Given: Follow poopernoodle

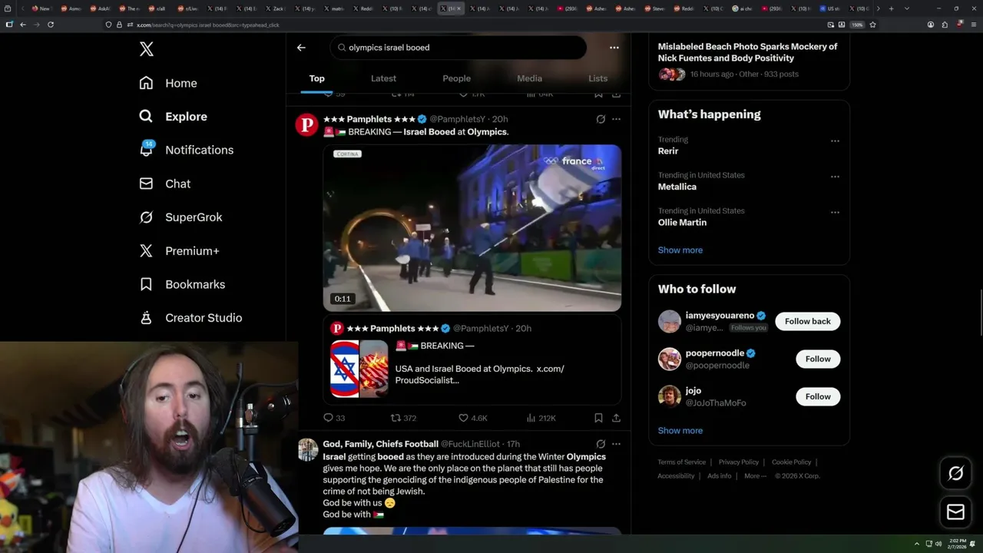Looking at the screenshot, I should point(818,359).
